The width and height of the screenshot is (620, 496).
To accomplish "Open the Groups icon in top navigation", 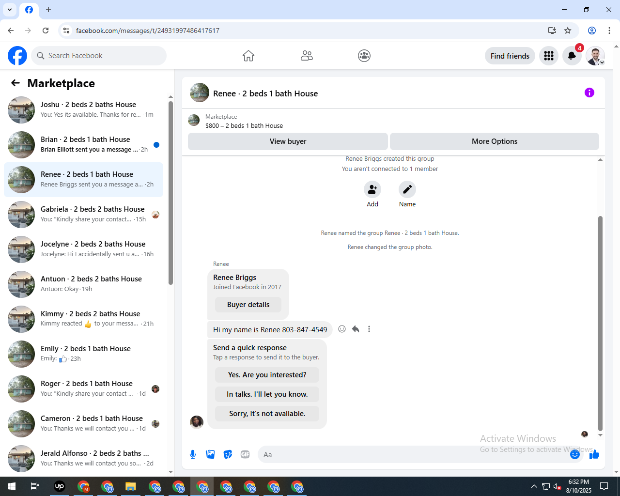I will pos(364,56).
